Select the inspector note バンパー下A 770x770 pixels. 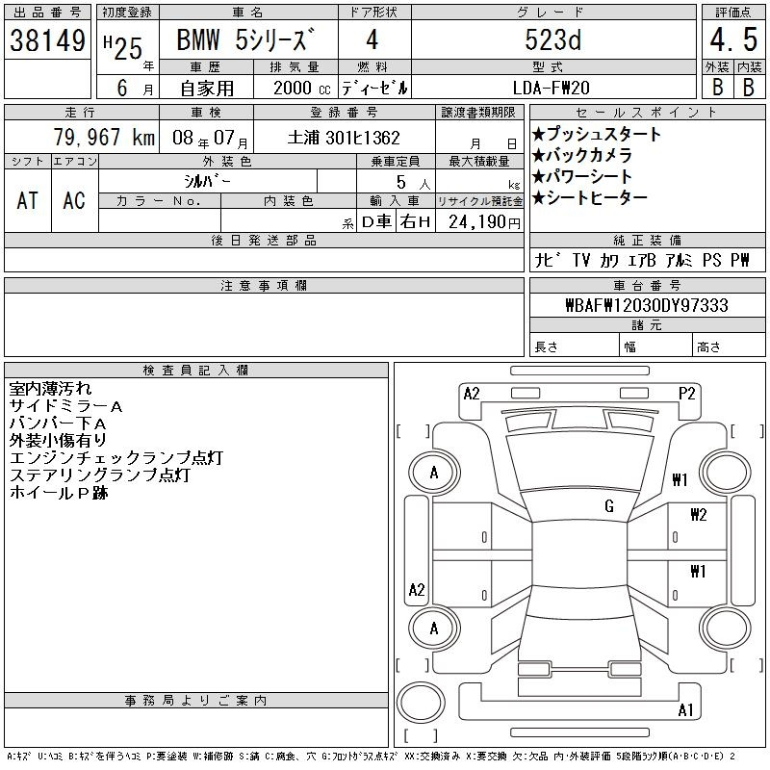point(58,423)
